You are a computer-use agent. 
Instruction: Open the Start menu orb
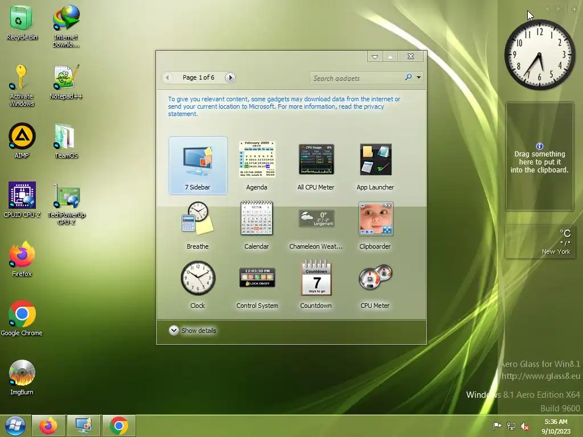pos(15,426)
